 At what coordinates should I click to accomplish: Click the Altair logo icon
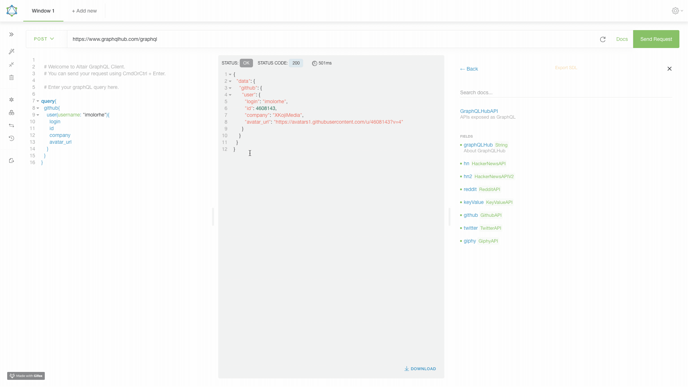click(12, 11)
